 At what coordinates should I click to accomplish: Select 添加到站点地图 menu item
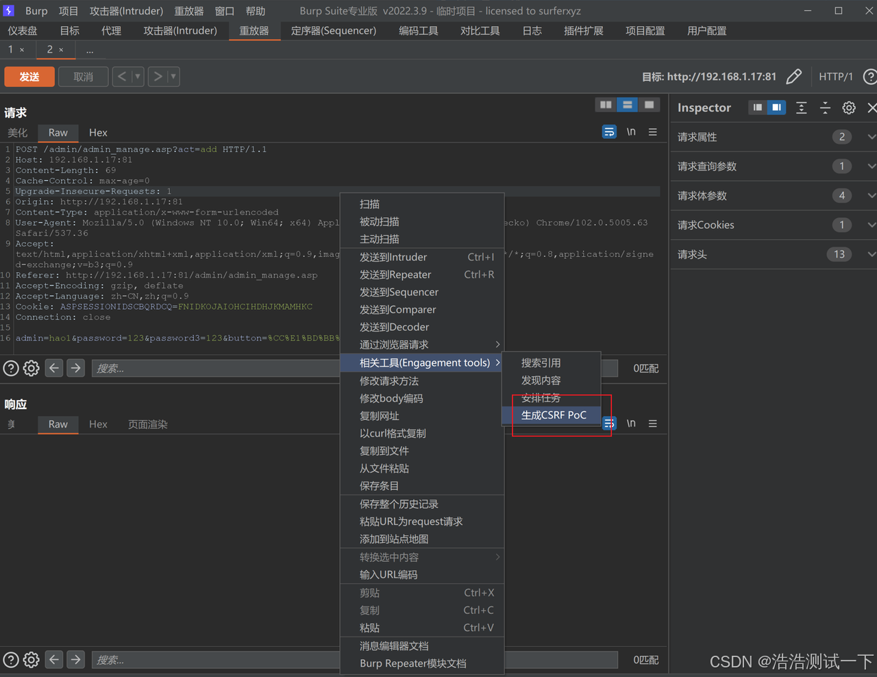(422, 539)
